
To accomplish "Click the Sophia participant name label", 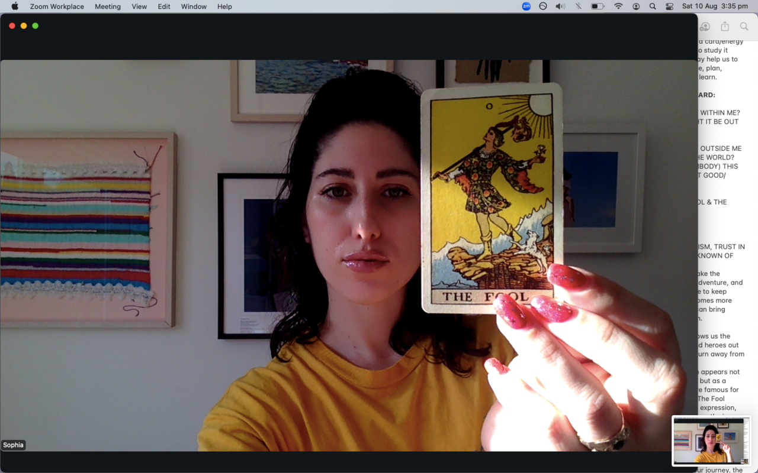I will (14, 445).
